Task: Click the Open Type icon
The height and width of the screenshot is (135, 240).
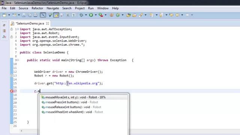Action: (x=128, y=15)
